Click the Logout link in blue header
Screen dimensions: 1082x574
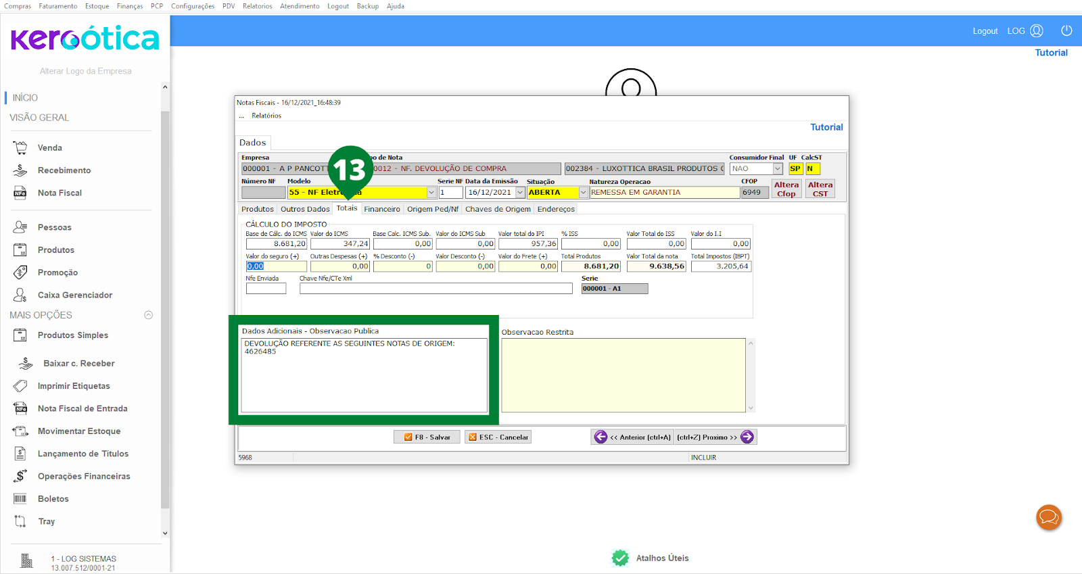985,31
